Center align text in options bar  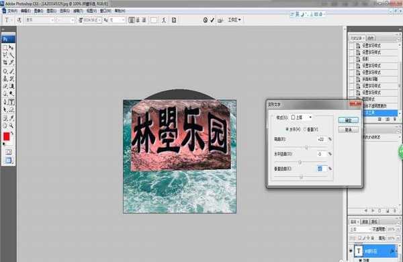click(138, 20)
